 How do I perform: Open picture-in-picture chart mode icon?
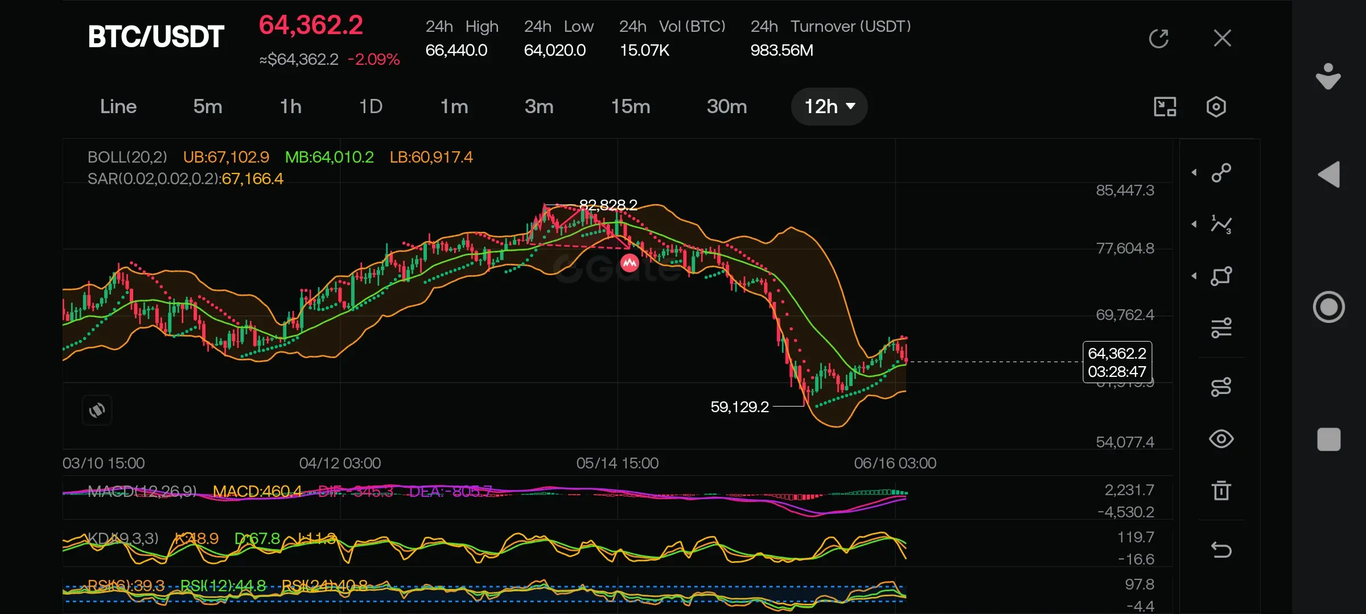1165,107
